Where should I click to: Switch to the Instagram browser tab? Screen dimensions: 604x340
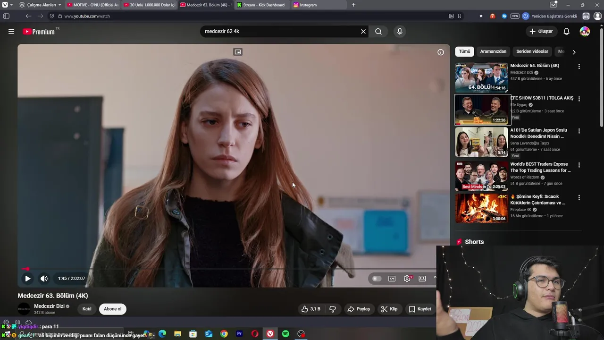coord(319,5)
